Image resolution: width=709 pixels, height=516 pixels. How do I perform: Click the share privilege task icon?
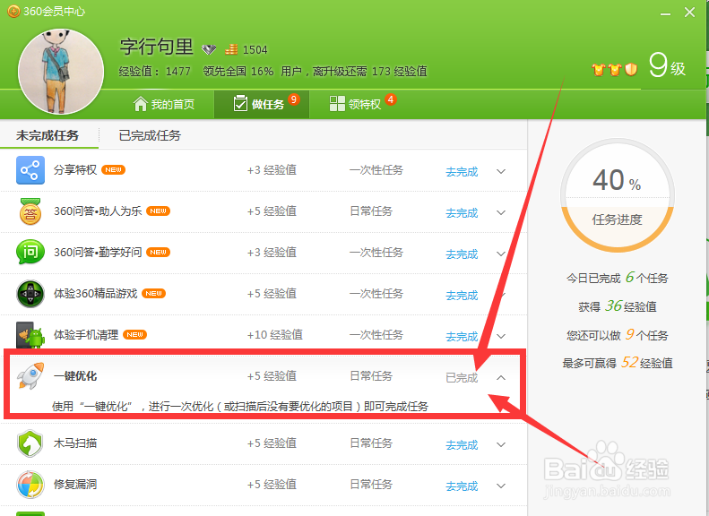[30, 170]
